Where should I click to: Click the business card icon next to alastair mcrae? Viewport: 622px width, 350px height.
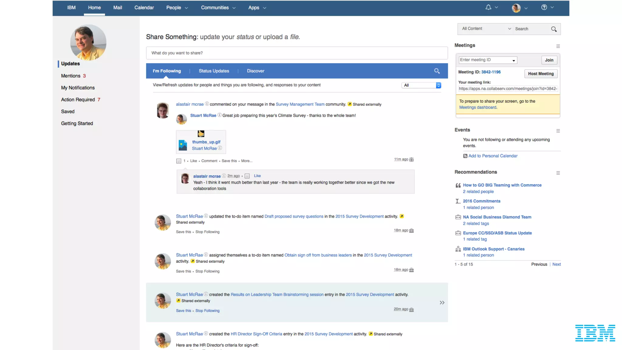click(x=207, y=104)
